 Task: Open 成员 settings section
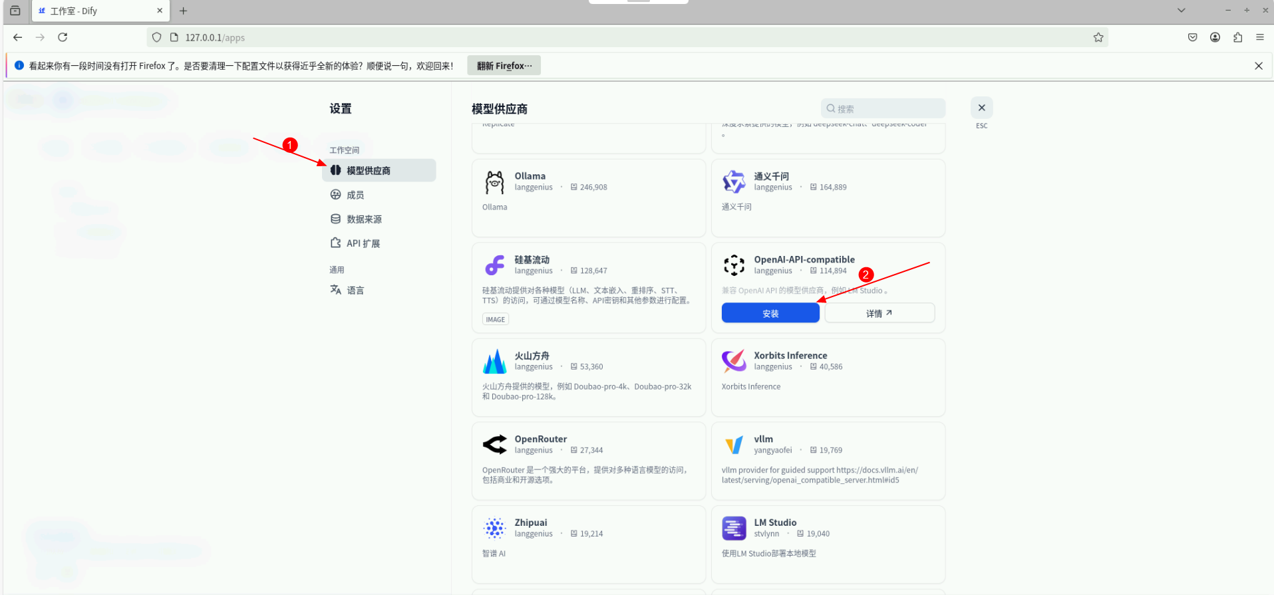pos(379,195)
